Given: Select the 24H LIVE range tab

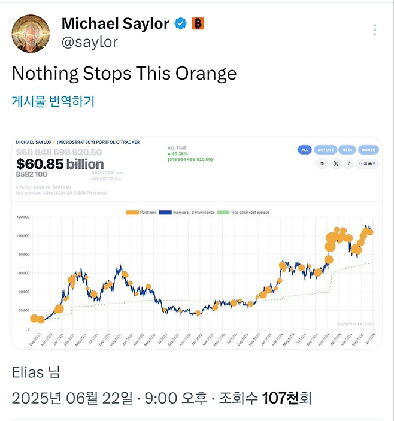Looking at the screenshot, I should click(325, 150).
